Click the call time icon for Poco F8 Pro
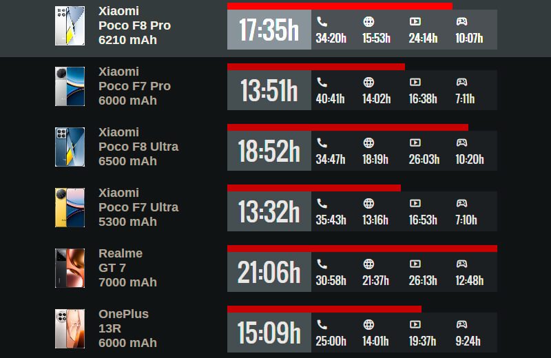The width and height of the screenshot is (551, 358). [x=322, y=21]
